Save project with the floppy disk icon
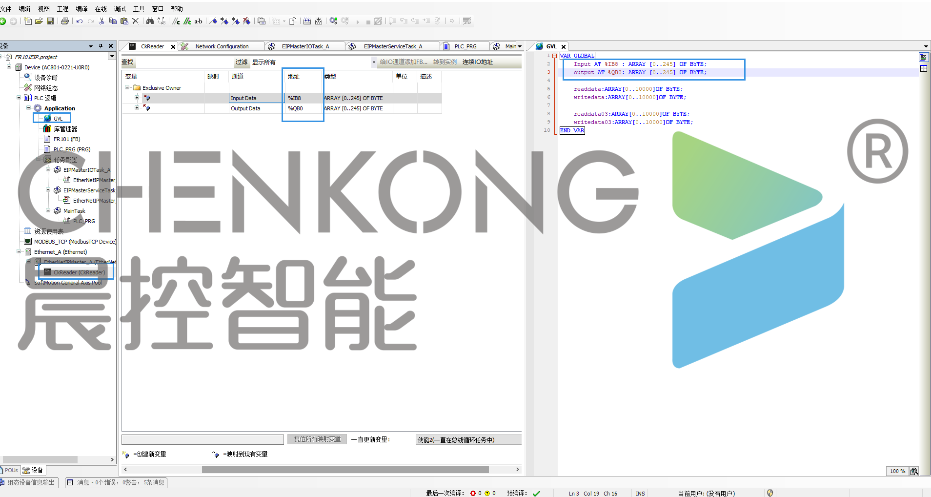This screenshot has width=931, height=497. pos(50,21)
